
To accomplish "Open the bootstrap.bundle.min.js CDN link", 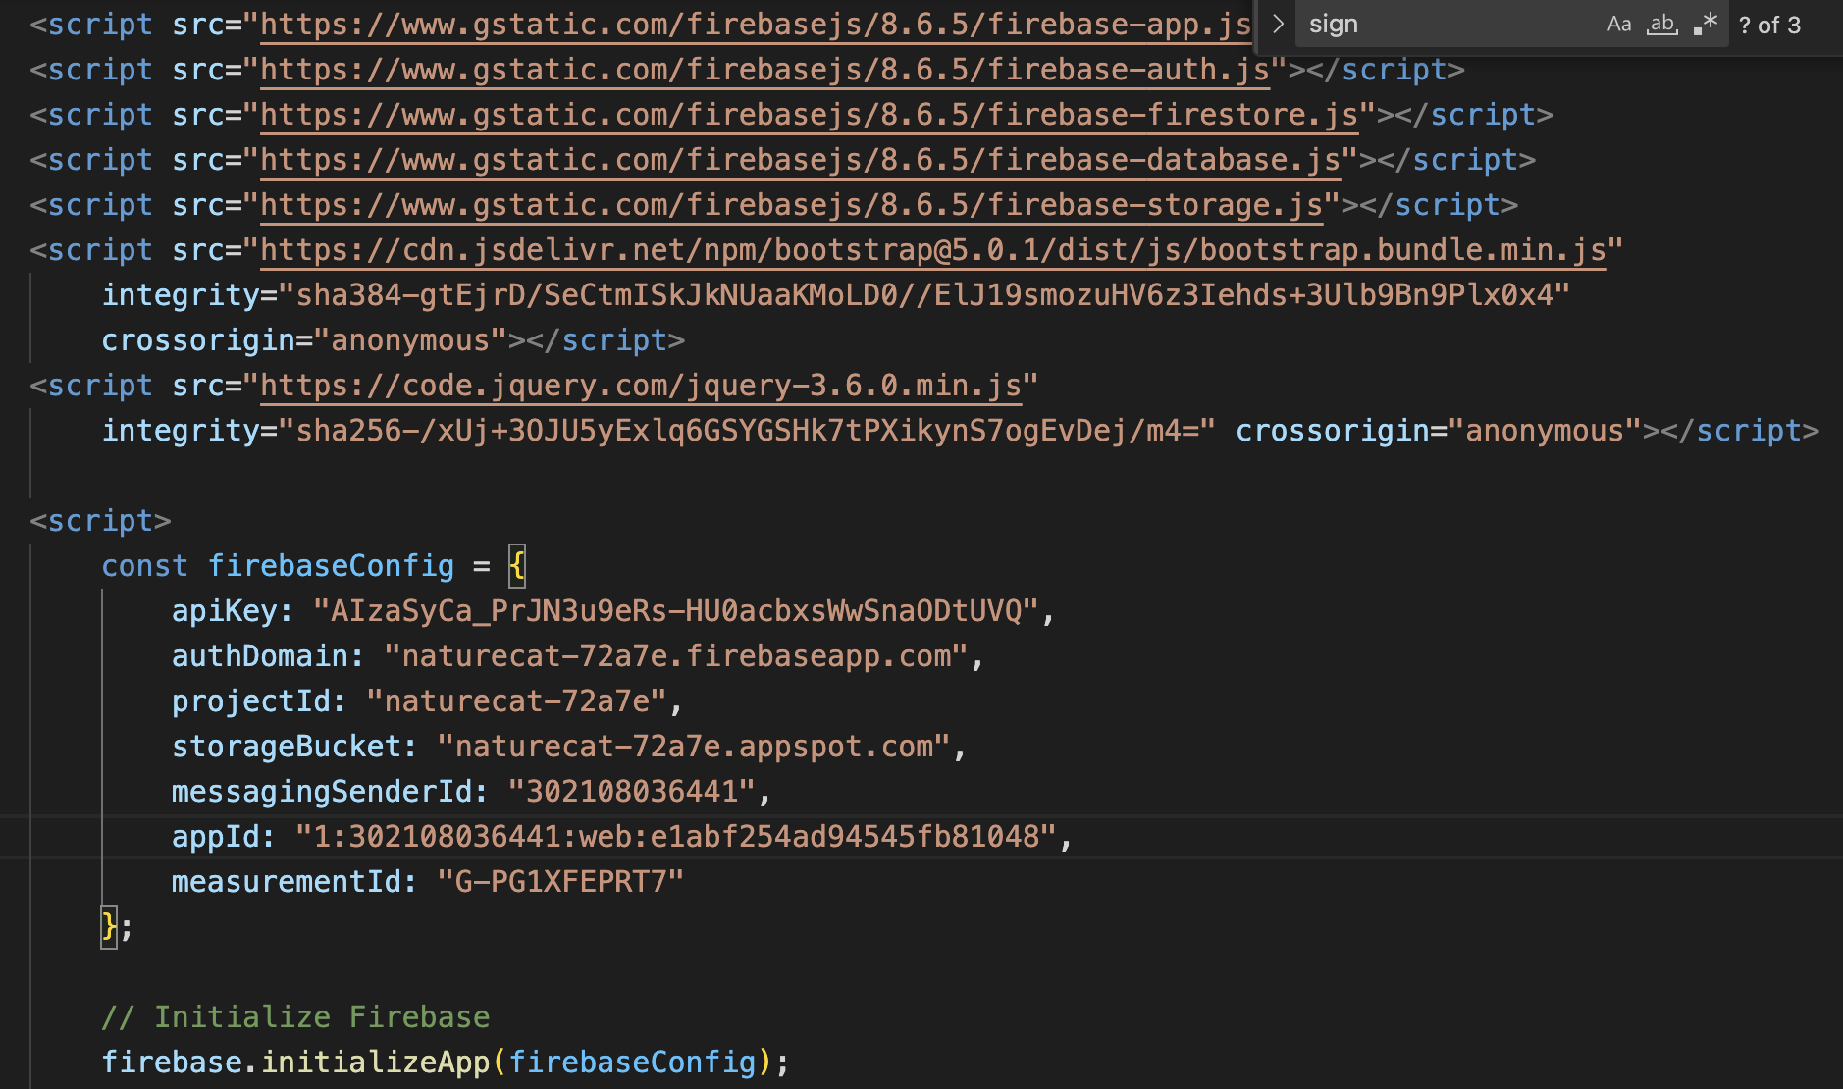I will coord(933,251).
